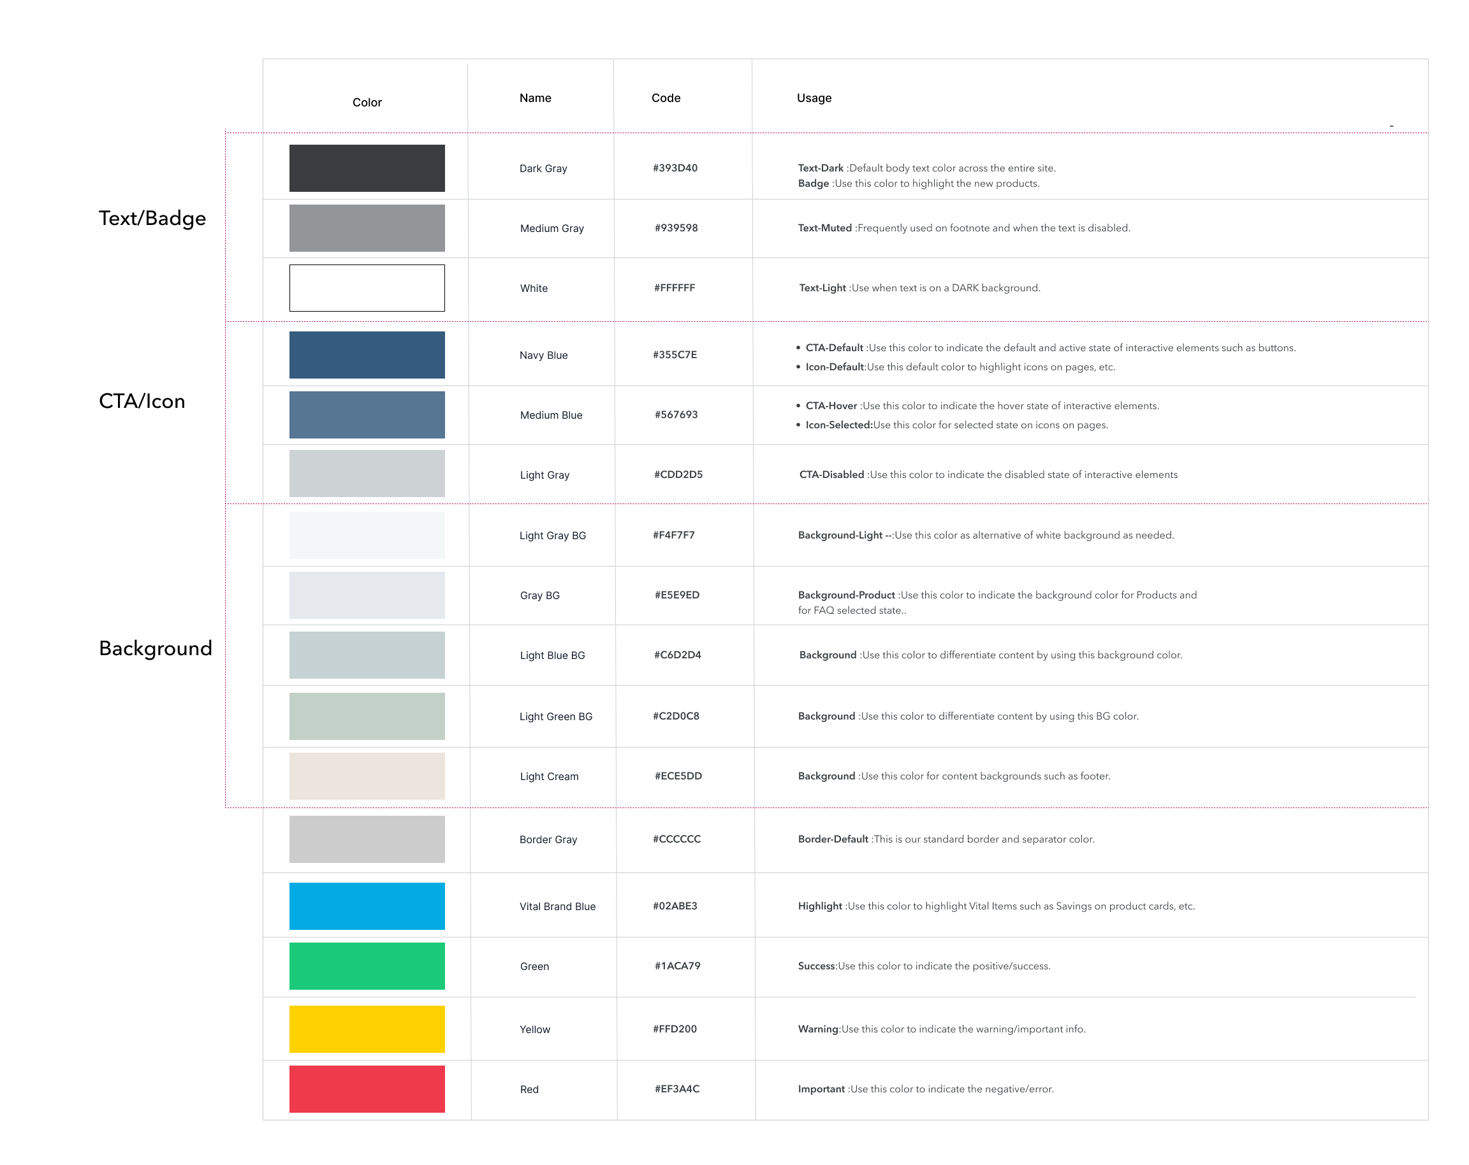Click the #02ABE3 hex code
This screenshot has width=1469, height=1165.
675,906
